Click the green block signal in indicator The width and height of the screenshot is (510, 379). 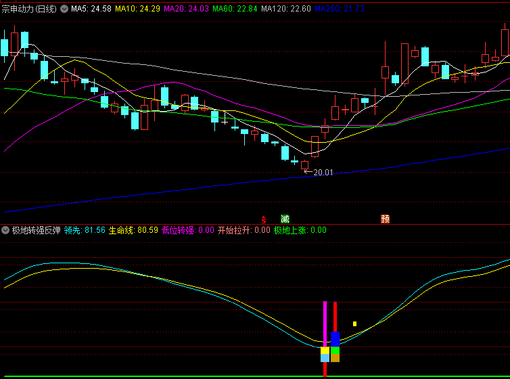pos(335,351)
